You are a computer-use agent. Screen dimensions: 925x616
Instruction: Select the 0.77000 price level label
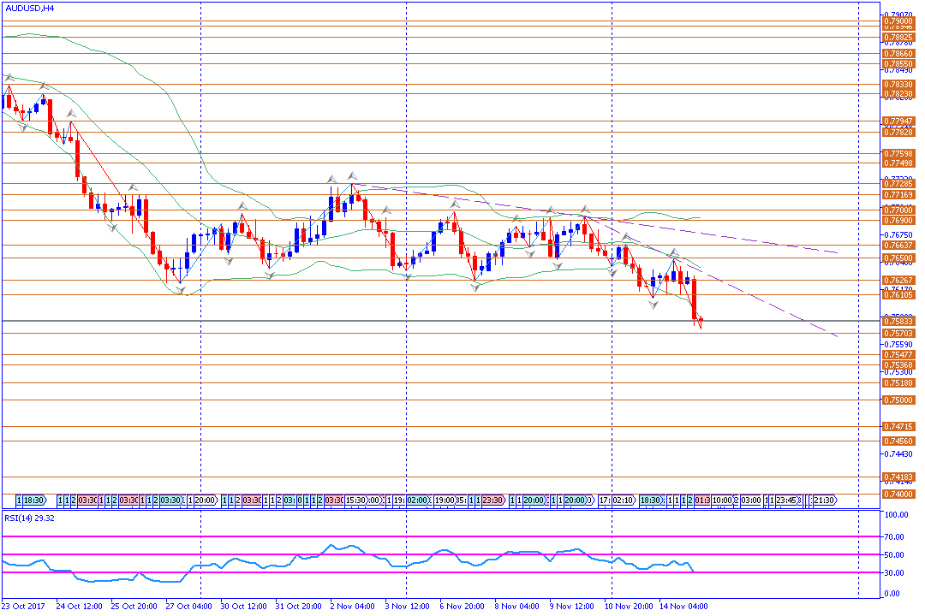pos(898,210)
